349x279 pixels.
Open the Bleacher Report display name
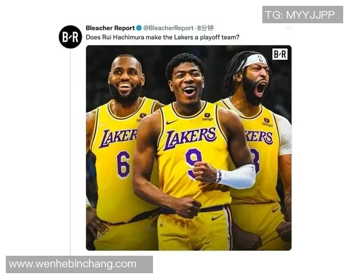110,28
